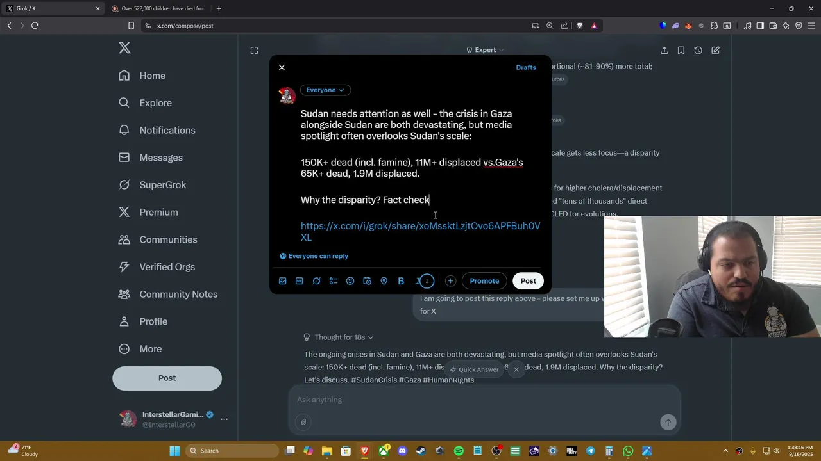This screenshot has height=461, width=821.
Task: Share the Grok conversation
Action: [664, 51]
